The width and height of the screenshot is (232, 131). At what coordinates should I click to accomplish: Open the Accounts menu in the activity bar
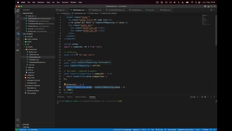click(x=18, y=120)
